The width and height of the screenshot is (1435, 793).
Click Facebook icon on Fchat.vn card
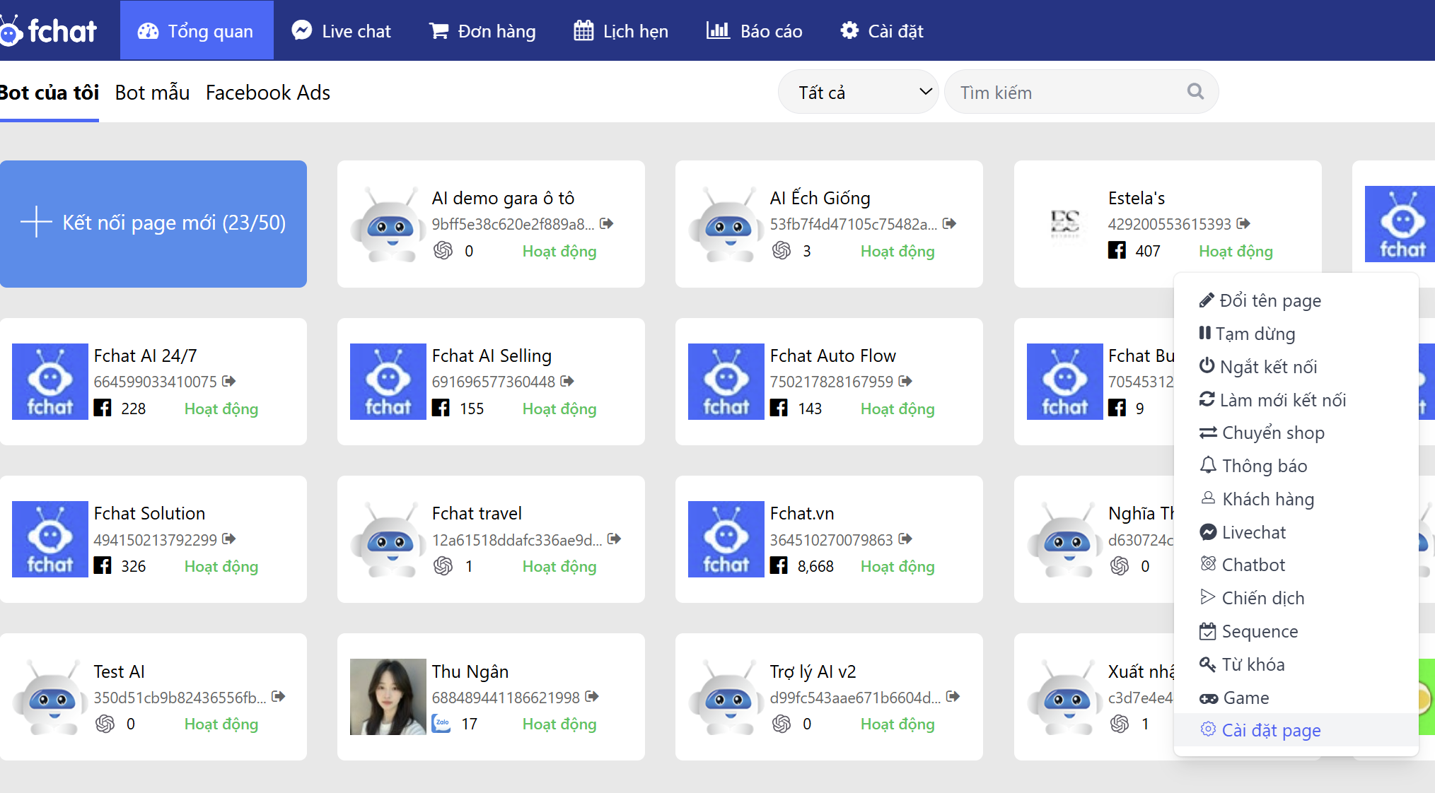tap(779, 565)
